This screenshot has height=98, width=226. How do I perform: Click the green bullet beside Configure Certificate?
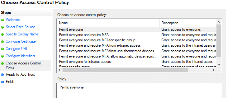pyautogui.click(x=2, y=42)
